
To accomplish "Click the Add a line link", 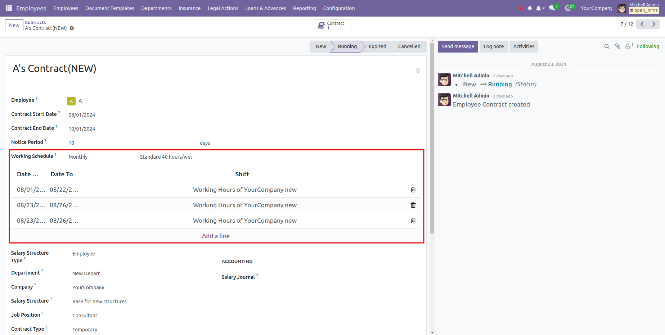I will coord(216,236).
